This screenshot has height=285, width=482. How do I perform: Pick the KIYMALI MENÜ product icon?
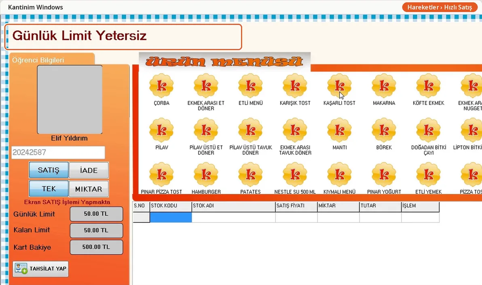(x=339, y=174)
